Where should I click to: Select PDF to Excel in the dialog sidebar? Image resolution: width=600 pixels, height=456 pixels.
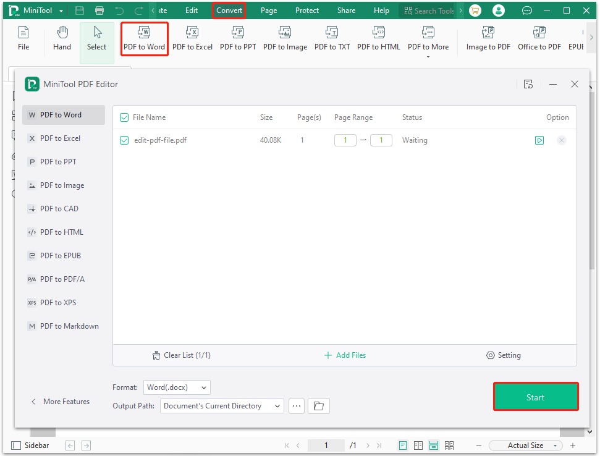pos(64,138)
